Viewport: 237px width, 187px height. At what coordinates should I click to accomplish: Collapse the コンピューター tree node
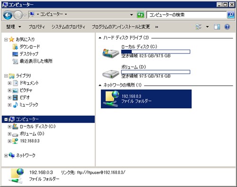(6, 119)
